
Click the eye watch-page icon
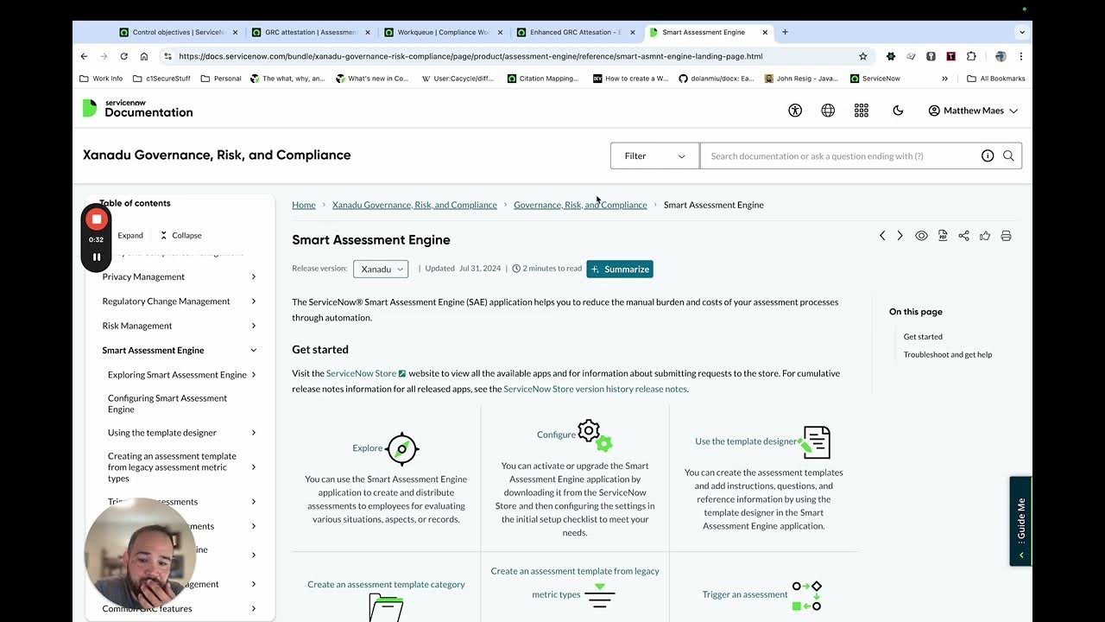tap(921, 236)
